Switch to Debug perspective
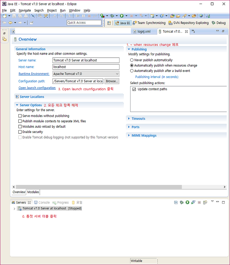Screen dimensions: 230x265 (219, 23)
